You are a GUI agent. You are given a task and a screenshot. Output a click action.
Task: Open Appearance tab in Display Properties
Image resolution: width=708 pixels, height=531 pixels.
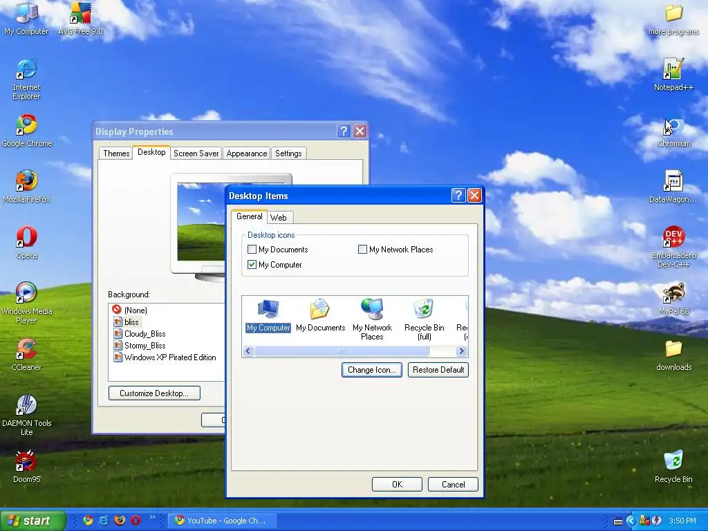[247, 153]
